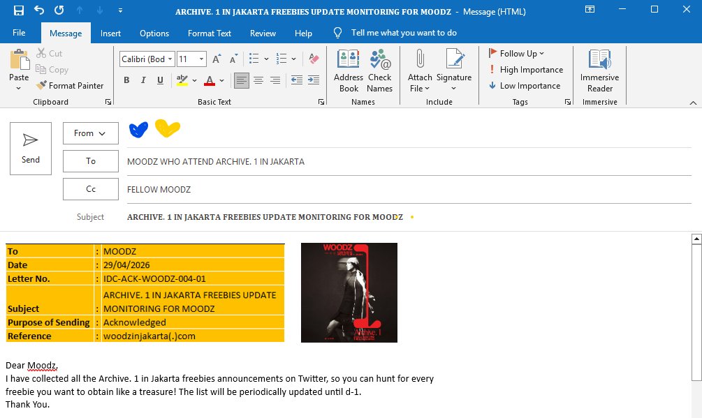This screenshot has width=702, height=418.
Task: Toggle Low Importance tag
Action: [525, 85]
